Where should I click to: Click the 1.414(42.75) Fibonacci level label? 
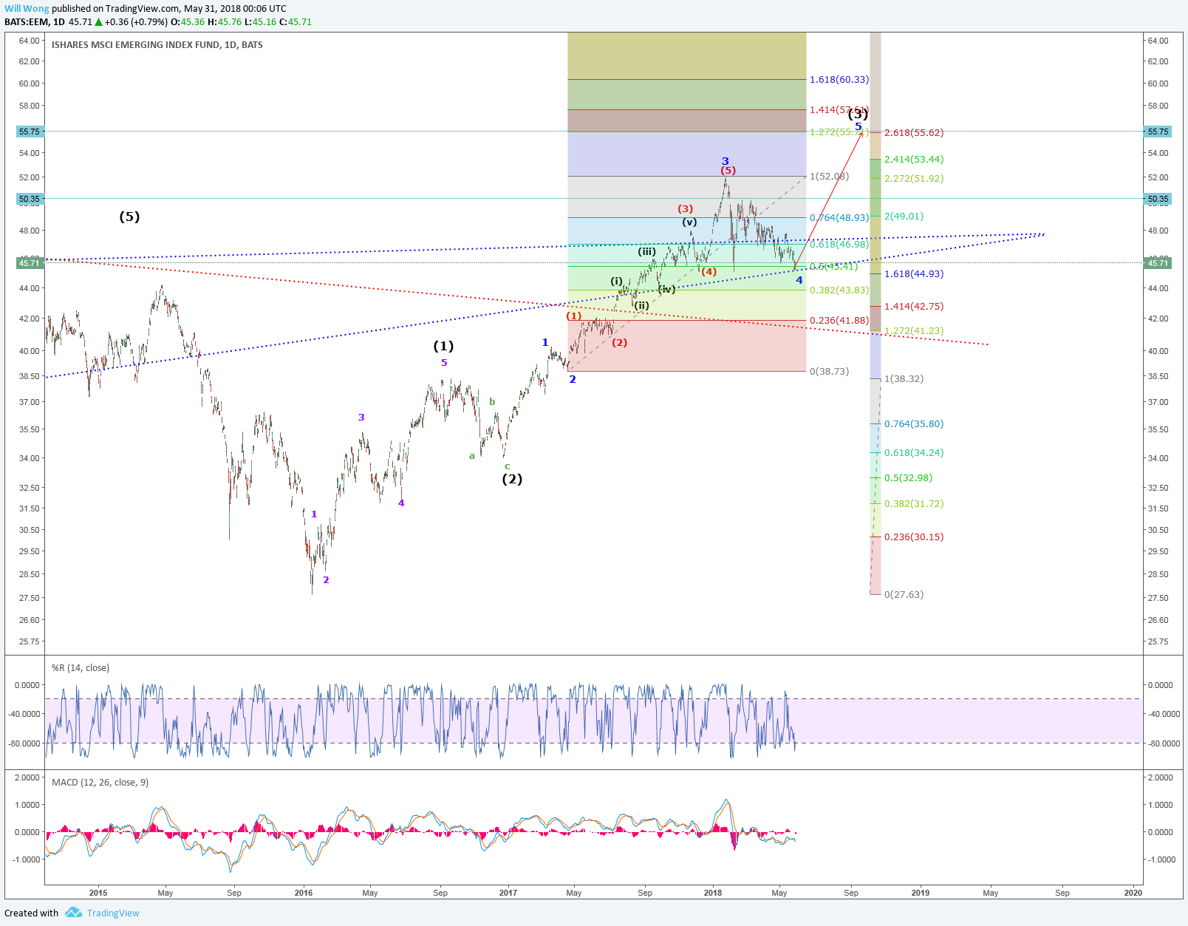914,307
